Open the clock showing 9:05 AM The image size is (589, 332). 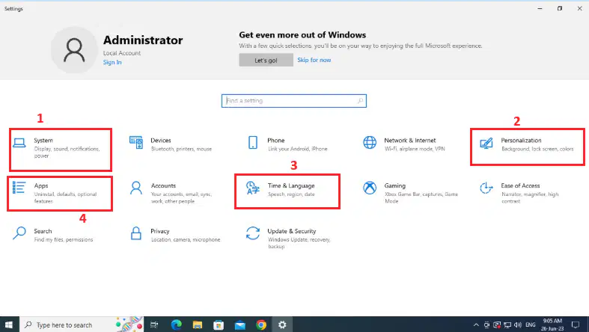pos(552,325)
